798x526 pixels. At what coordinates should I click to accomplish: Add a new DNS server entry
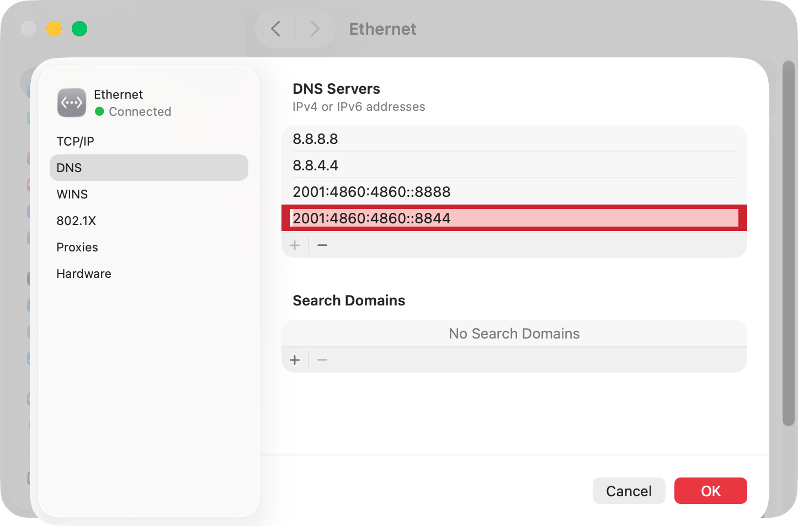295,245
